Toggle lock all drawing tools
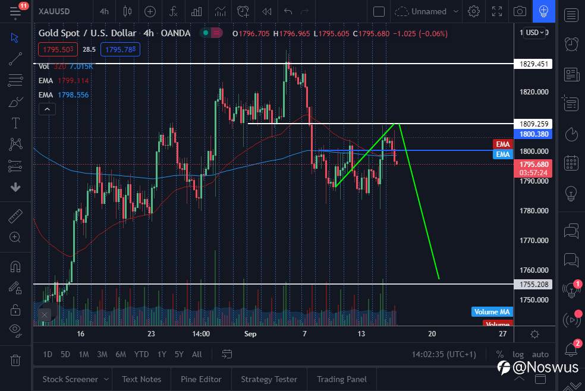This screenshot has width=585, height=391. 15,310
